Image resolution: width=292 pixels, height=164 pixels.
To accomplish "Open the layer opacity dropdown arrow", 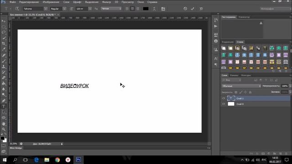I will click(x=290, y=86).
